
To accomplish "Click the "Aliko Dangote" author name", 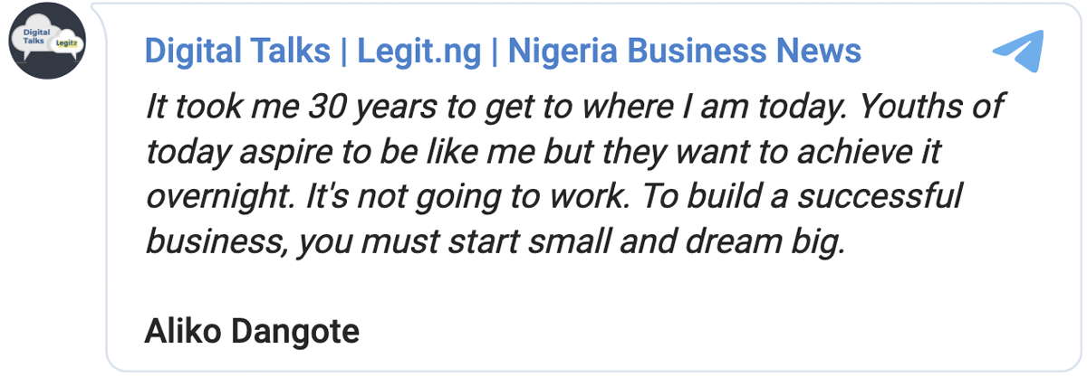I will pos(252,332).
